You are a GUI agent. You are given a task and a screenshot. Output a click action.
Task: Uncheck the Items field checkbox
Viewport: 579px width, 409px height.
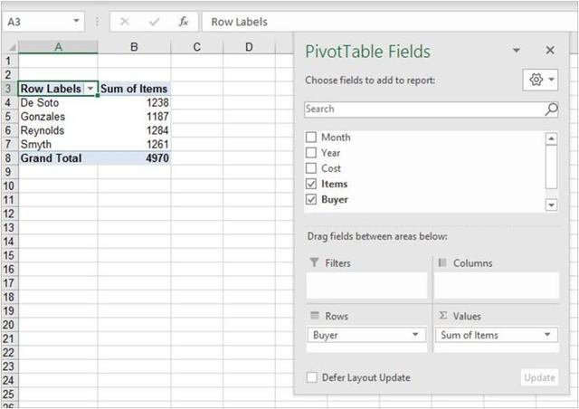[x=311, y=184]
